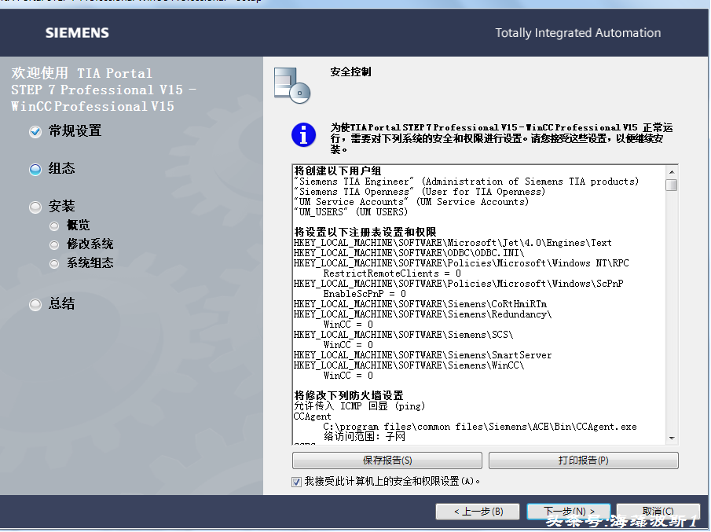Go back with the 上一步(B) button
The width and height of the screenshot is (711, 532).
pyautogui.click(x=478, y=512)
